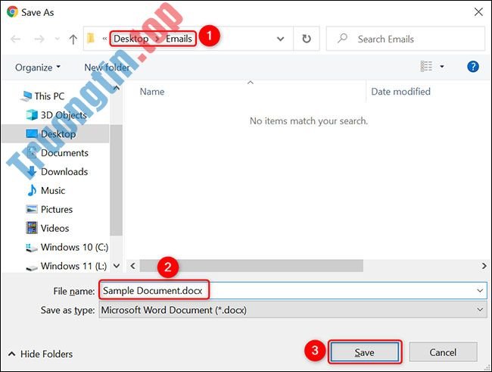The image size is (492, 372).
Task: Click the horizontal scrollbar left arrow
Action: (132, 266)
